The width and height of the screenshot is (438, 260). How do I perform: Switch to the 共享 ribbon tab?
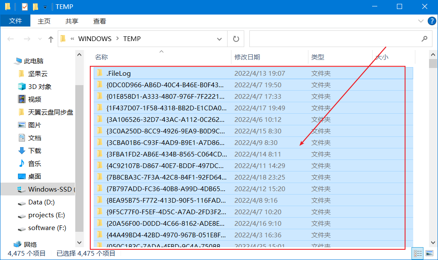point(72,21)
